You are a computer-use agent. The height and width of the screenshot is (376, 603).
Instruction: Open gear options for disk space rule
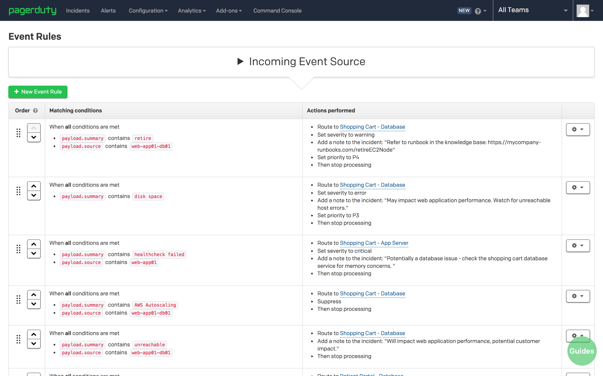[578, 187]
